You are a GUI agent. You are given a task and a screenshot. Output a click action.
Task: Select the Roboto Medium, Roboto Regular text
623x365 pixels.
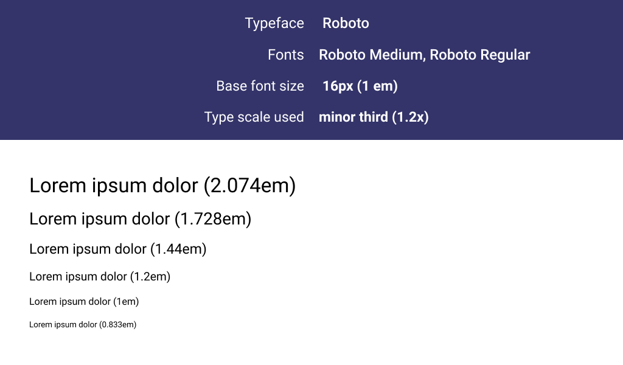click(424, 55)
